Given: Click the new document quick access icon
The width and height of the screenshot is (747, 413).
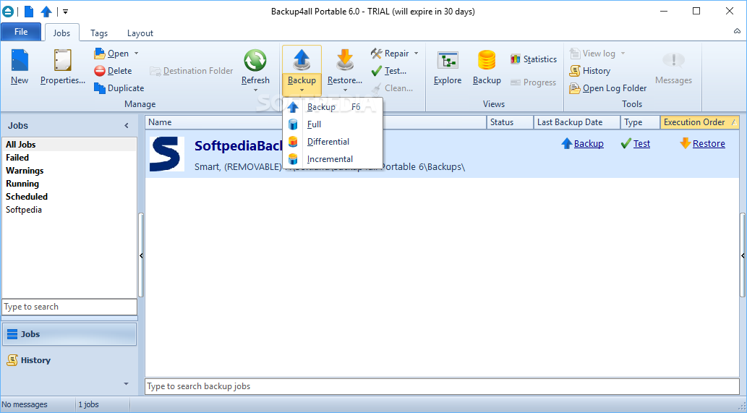Looking at the screenshot, I should point(29,12).
